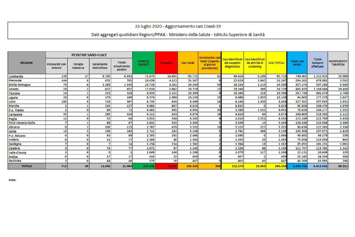Click the POSITIVI SARS-CoV2 group header

89,55
